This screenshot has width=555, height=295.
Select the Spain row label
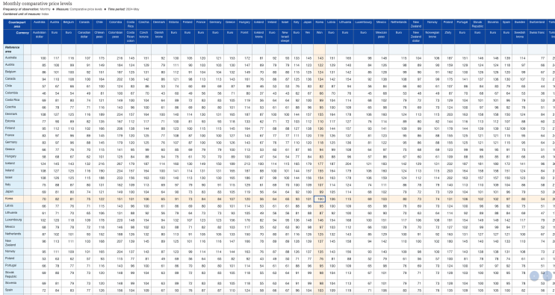13,290
